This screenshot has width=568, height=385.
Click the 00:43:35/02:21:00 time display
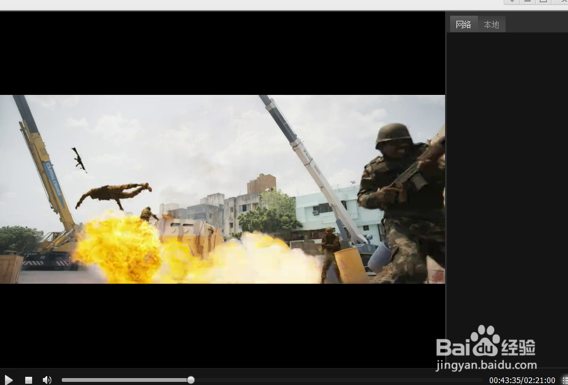click(521, 381)
